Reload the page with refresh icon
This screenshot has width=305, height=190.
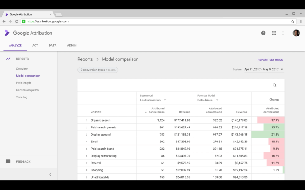pos(16,22)
